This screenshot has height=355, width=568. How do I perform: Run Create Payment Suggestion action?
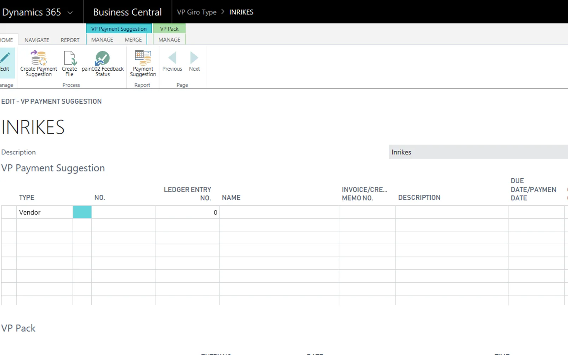[x=38, y=64]
